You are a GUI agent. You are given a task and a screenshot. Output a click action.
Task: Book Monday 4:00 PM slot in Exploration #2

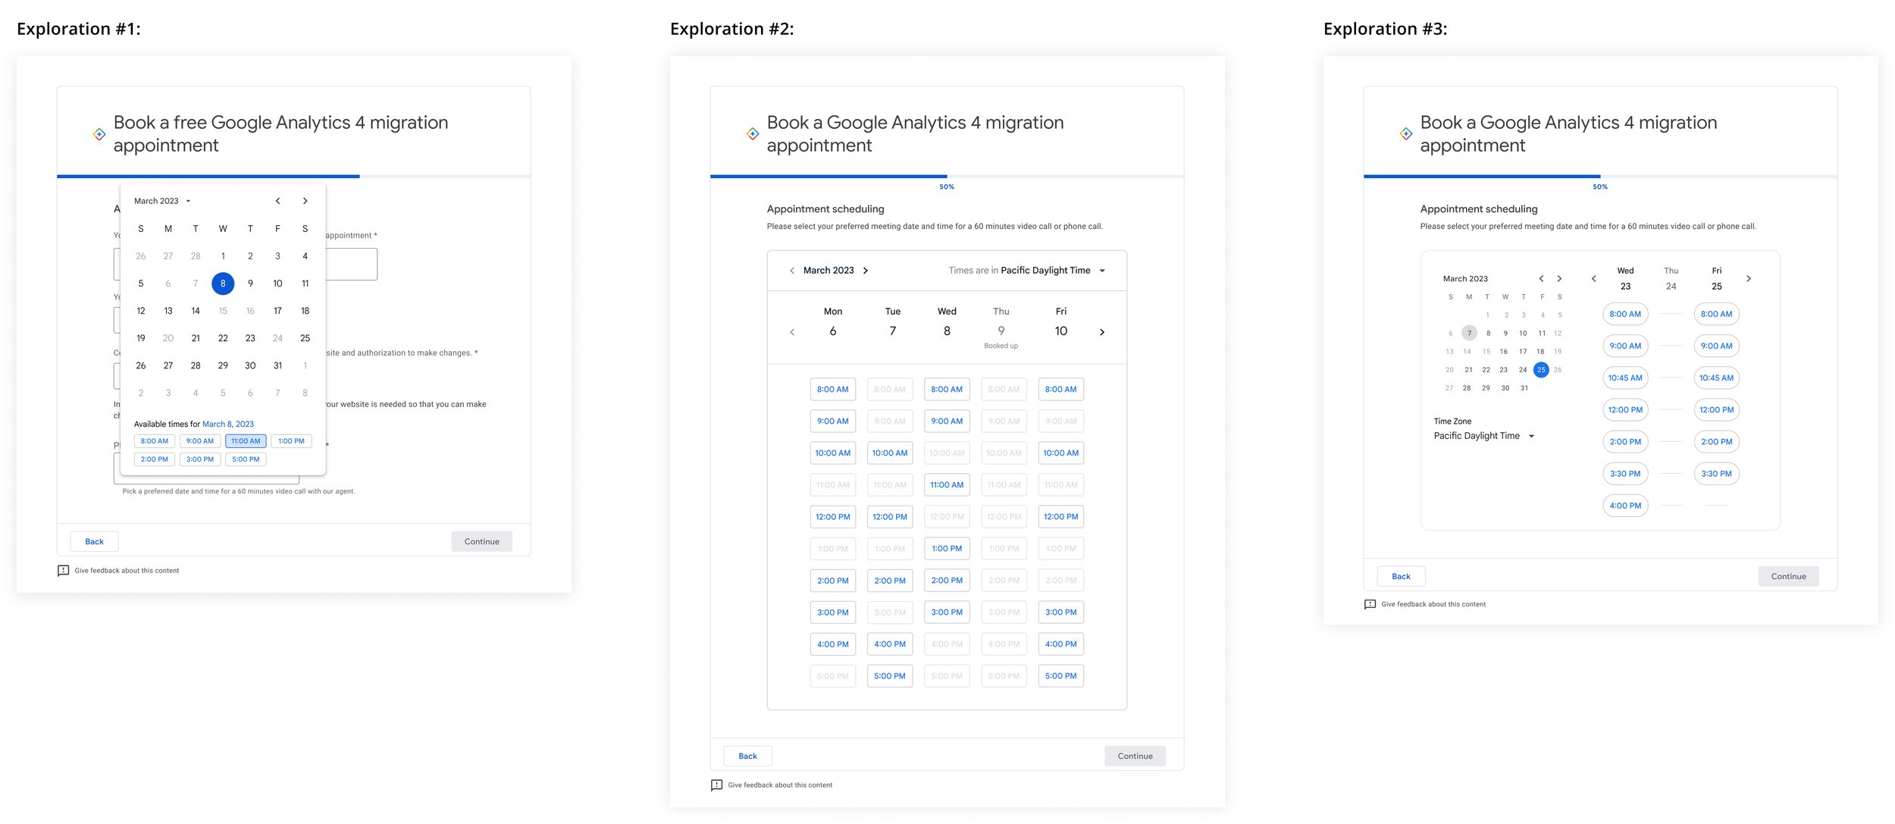[833, 644]
